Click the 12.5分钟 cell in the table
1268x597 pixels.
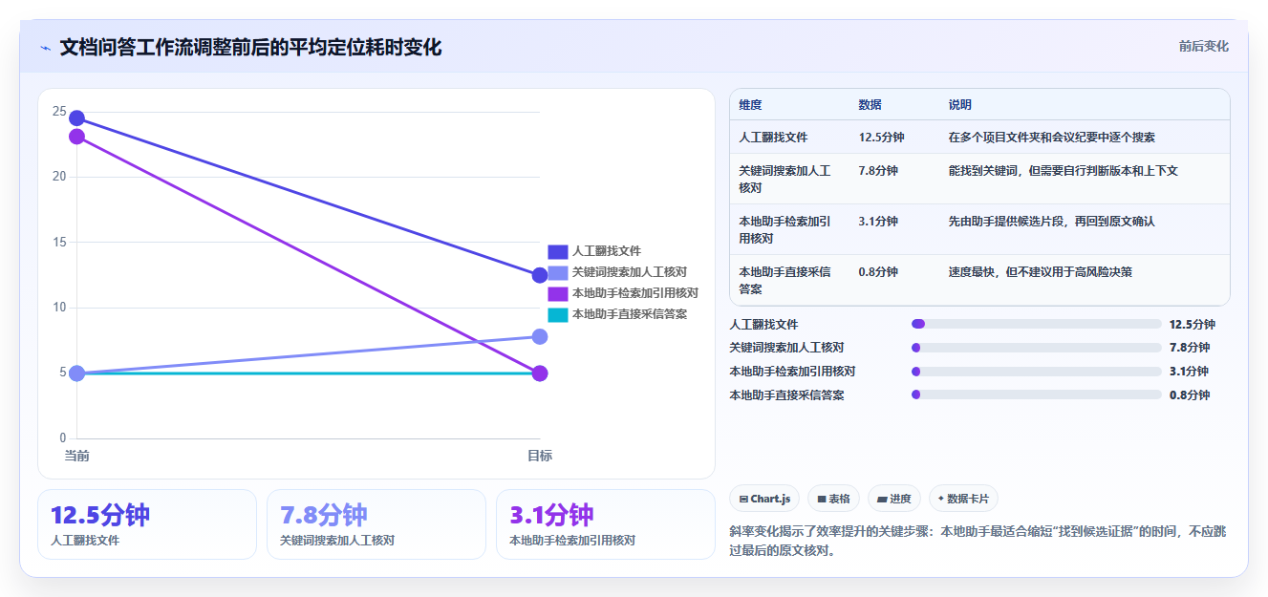click(x=882, y=138)
